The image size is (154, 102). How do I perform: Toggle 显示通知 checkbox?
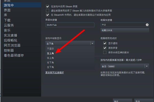click(x=105, y=43)
